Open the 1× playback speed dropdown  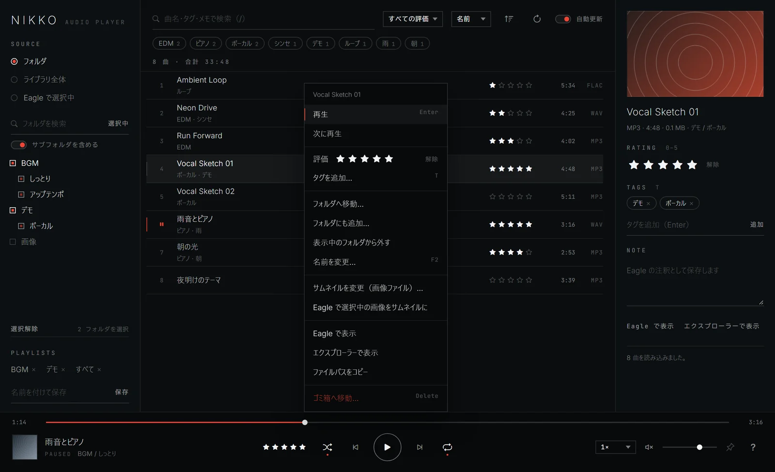click(615, 447)
